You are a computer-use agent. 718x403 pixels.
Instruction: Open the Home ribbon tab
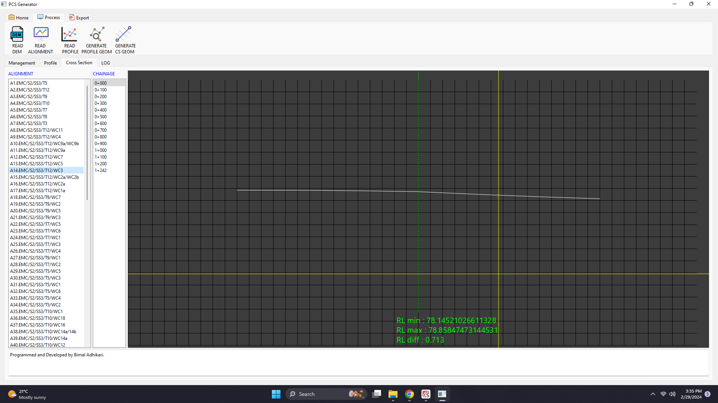point(19,18)
